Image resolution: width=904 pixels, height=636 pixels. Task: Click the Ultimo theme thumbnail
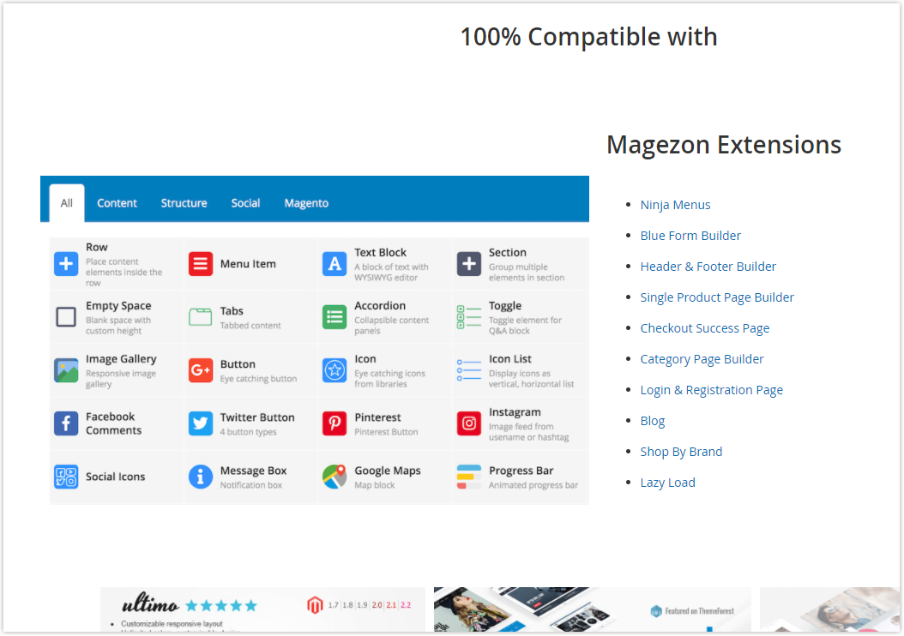coord(262,609)
